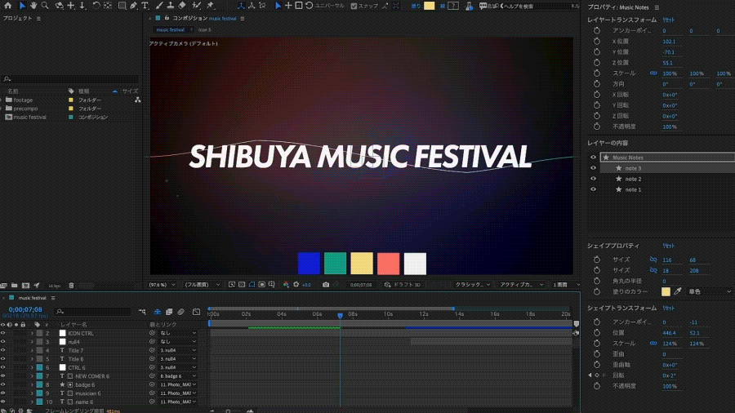
Task: Reset the レイヤートランスフォーム section
Action: 668,20
